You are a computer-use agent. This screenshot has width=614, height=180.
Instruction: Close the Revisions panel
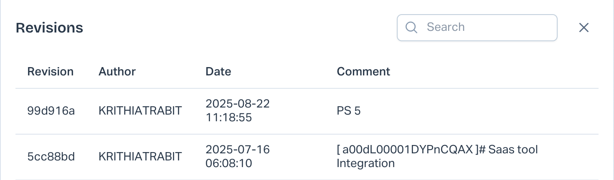click(584, 27)
